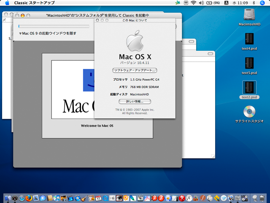Open the Trash in the Dock
This screenshot has height=203, width=270.
click(262, 198)
